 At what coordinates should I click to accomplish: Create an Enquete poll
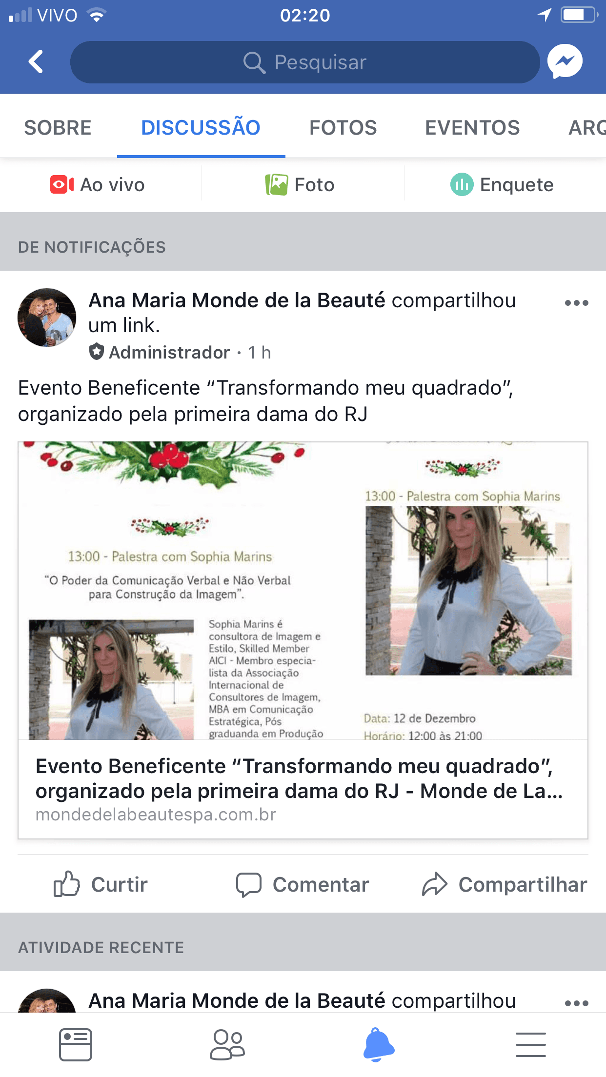point(502,185)
